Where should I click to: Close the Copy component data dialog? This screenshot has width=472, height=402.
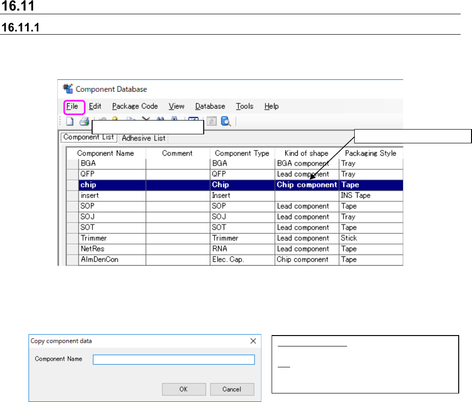click(253, 341)
